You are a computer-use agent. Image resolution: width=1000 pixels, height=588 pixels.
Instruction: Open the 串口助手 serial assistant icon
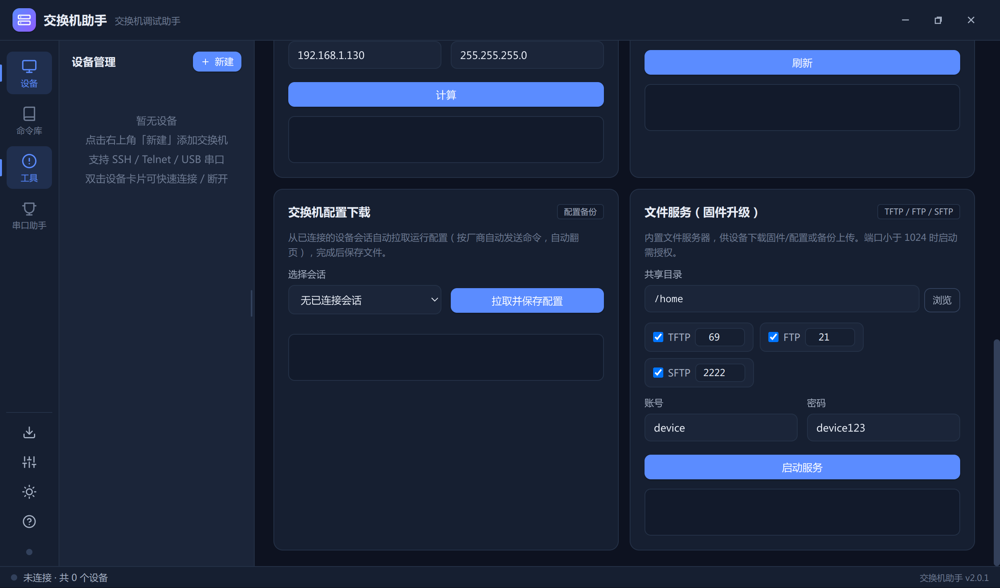(29, 215)
